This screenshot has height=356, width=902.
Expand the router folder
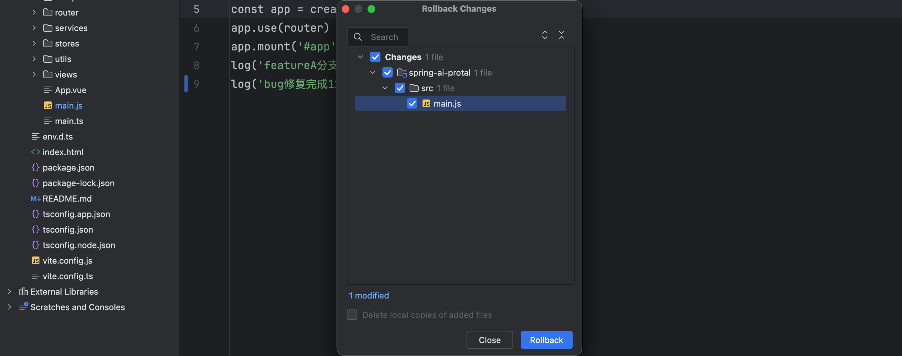pos(34,13)
